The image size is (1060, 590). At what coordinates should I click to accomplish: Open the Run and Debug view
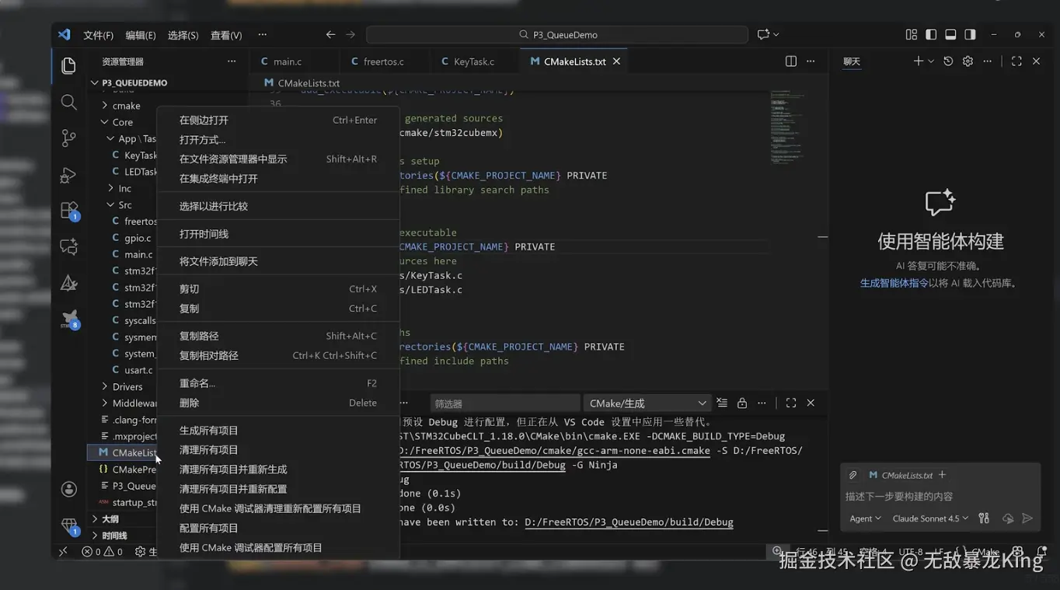pos(68,175)
